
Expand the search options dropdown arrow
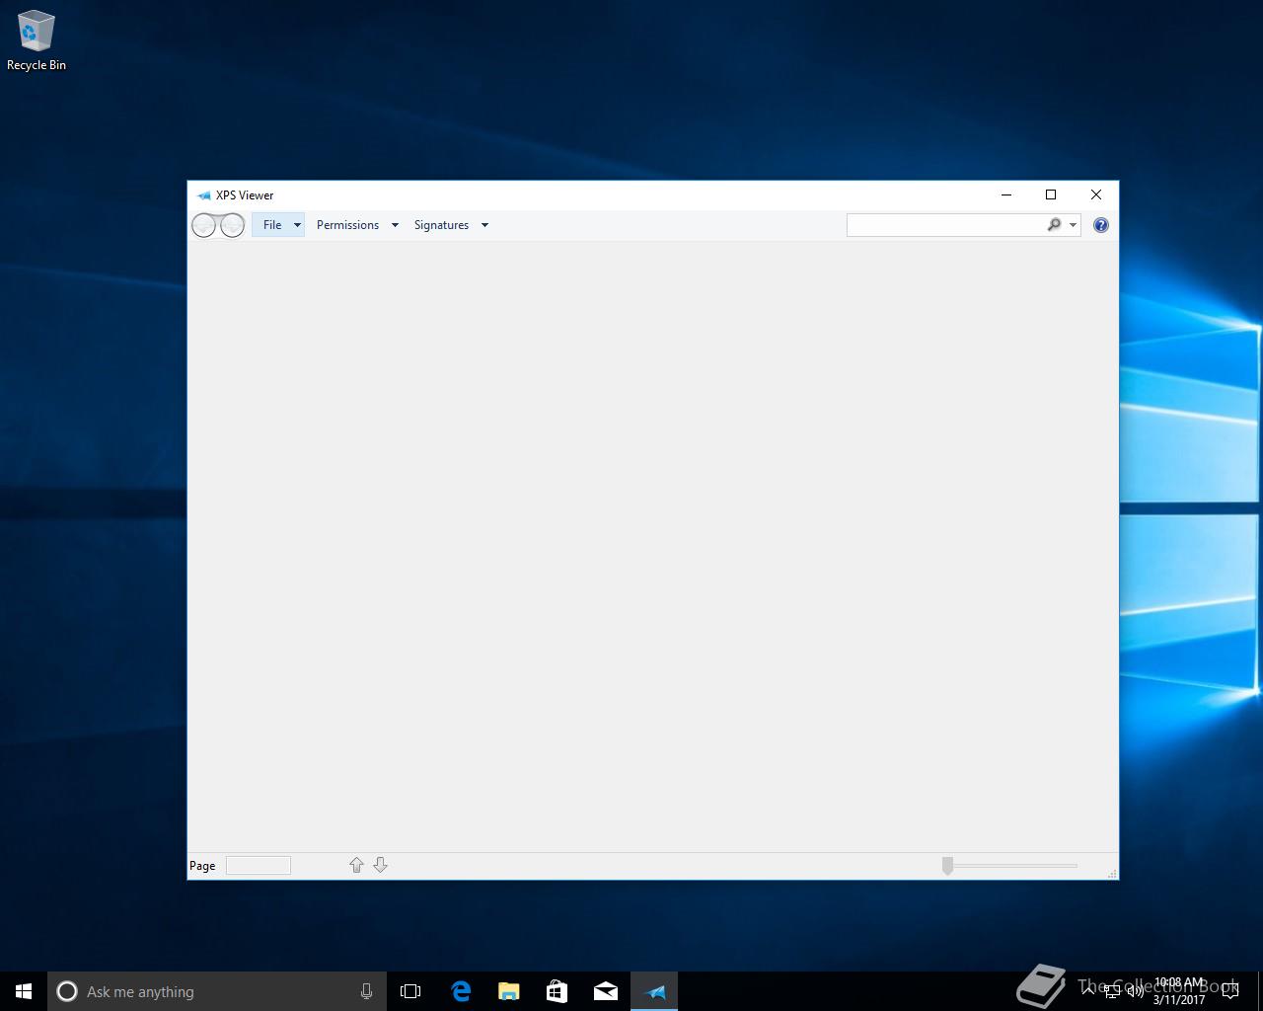[1073, 225]
